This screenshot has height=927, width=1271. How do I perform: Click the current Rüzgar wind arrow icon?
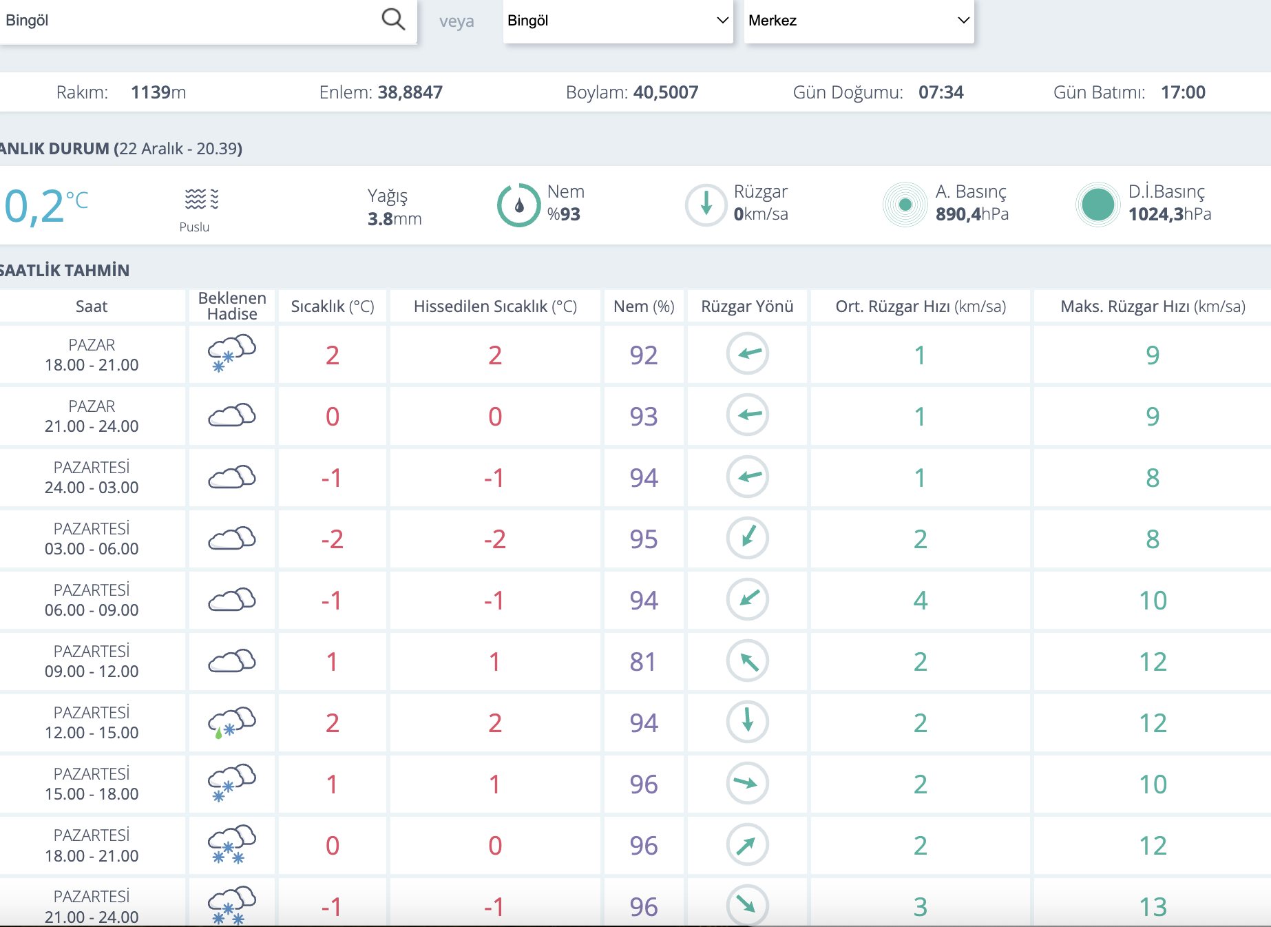tap(706, 205)
